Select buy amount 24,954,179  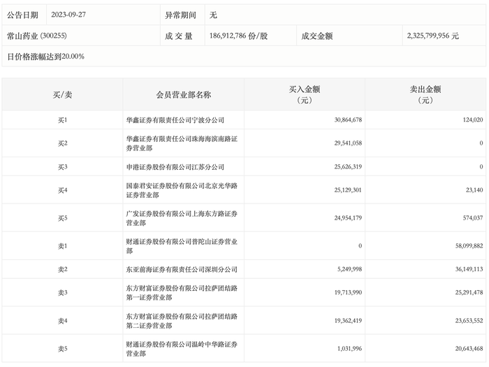(x=348, y=218)
